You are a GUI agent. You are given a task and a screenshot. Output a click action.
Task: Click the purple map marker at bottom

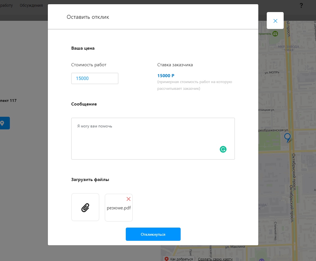(262, 260)
